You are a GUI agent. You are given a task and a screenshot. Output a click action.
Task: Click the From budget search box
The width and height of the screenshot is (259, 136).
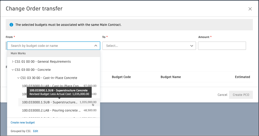50,46
